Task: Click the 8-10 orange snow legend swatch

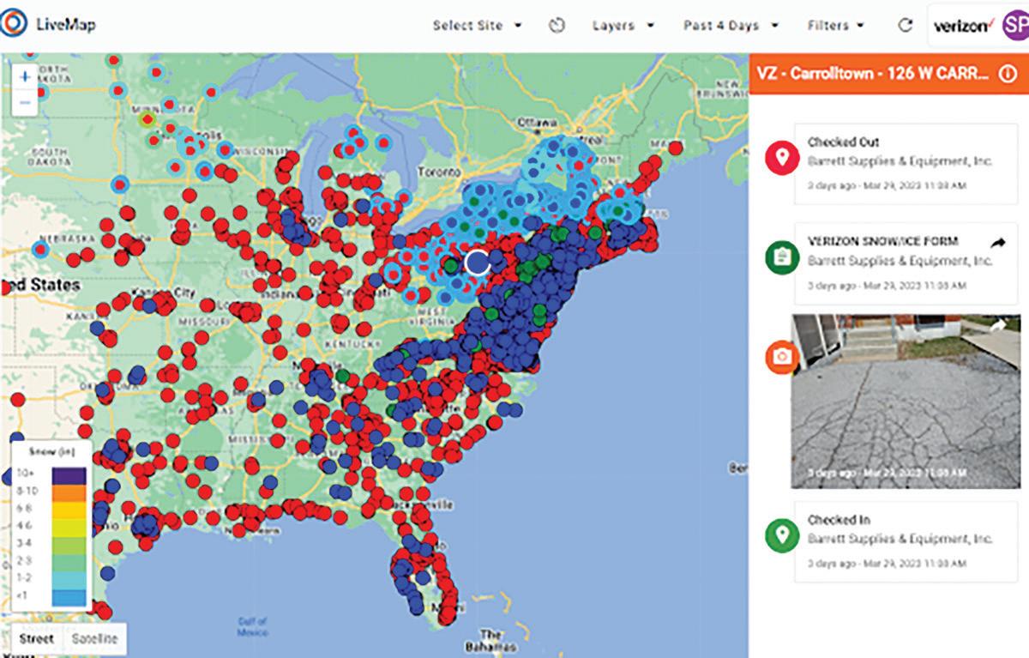Action: (69, 492)
